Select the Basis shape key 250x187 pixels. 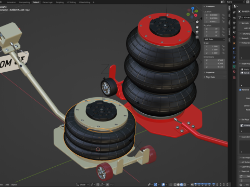pyautogui.click(x=245, y=69)
